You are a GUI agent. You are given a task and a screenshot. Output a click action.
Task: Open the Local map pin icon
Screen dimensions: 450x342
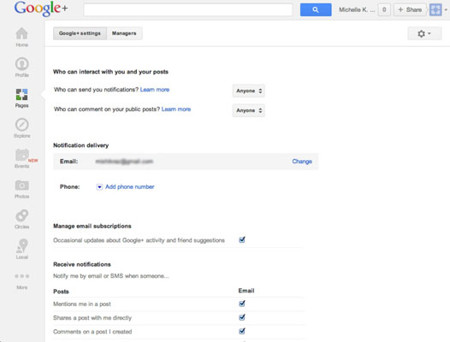pyautogui.click(x=21, y=245)
